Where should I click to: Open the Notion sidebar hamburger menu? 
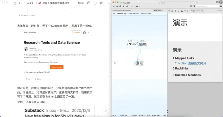(15, 3)
